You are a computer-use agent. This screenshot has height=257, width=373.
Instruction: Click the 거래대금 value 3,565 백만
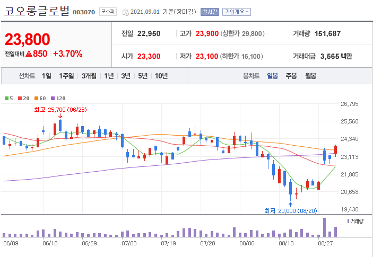[336, 57]
